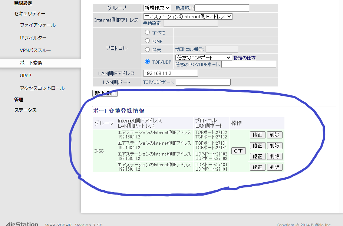The width and height of the screenshot is (343, 226).
Task: Select the ICMP protocol radio button
Action: [x=148, y=41]
